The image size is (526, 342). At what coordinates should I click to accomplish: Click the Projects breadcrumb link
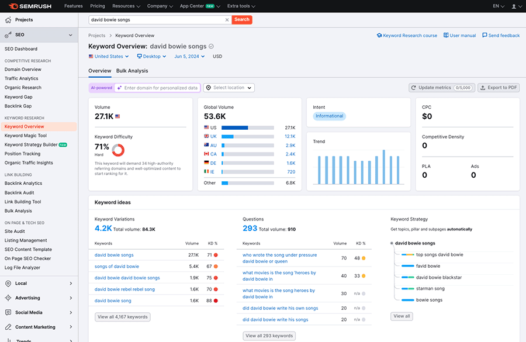96,36
